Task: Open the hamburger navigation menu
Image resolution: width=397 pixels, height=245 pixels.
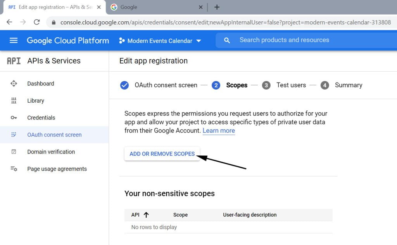Action: [x=14, y=40]
